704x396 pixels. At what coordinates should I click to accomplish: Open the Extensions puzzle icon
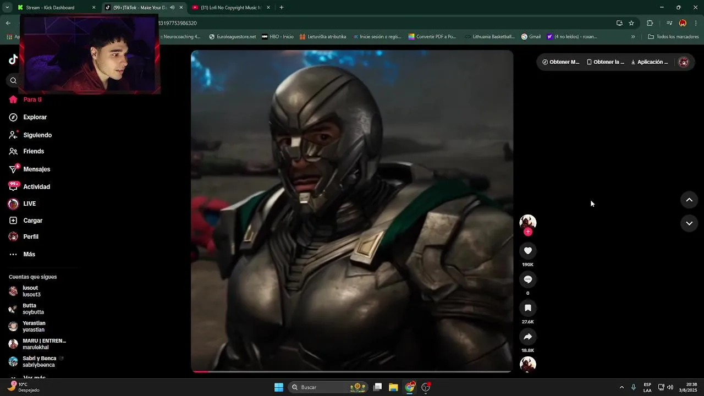[650, 23]
